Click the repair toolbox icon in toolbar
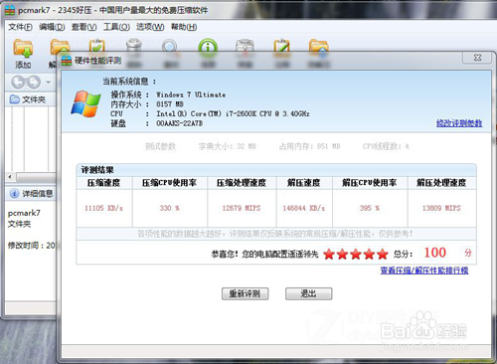The image size is (497, 364). pyautogui.click(x=245, y=46)
